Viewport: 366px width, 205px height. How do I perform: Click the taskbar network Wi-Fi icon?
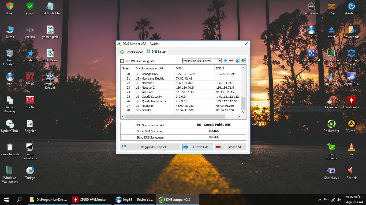coord(333,200)
